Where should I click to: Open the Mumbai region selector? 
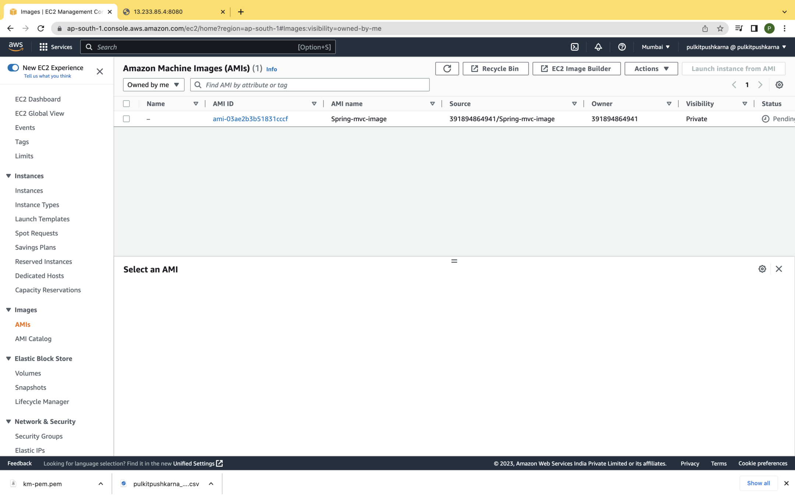656,47
